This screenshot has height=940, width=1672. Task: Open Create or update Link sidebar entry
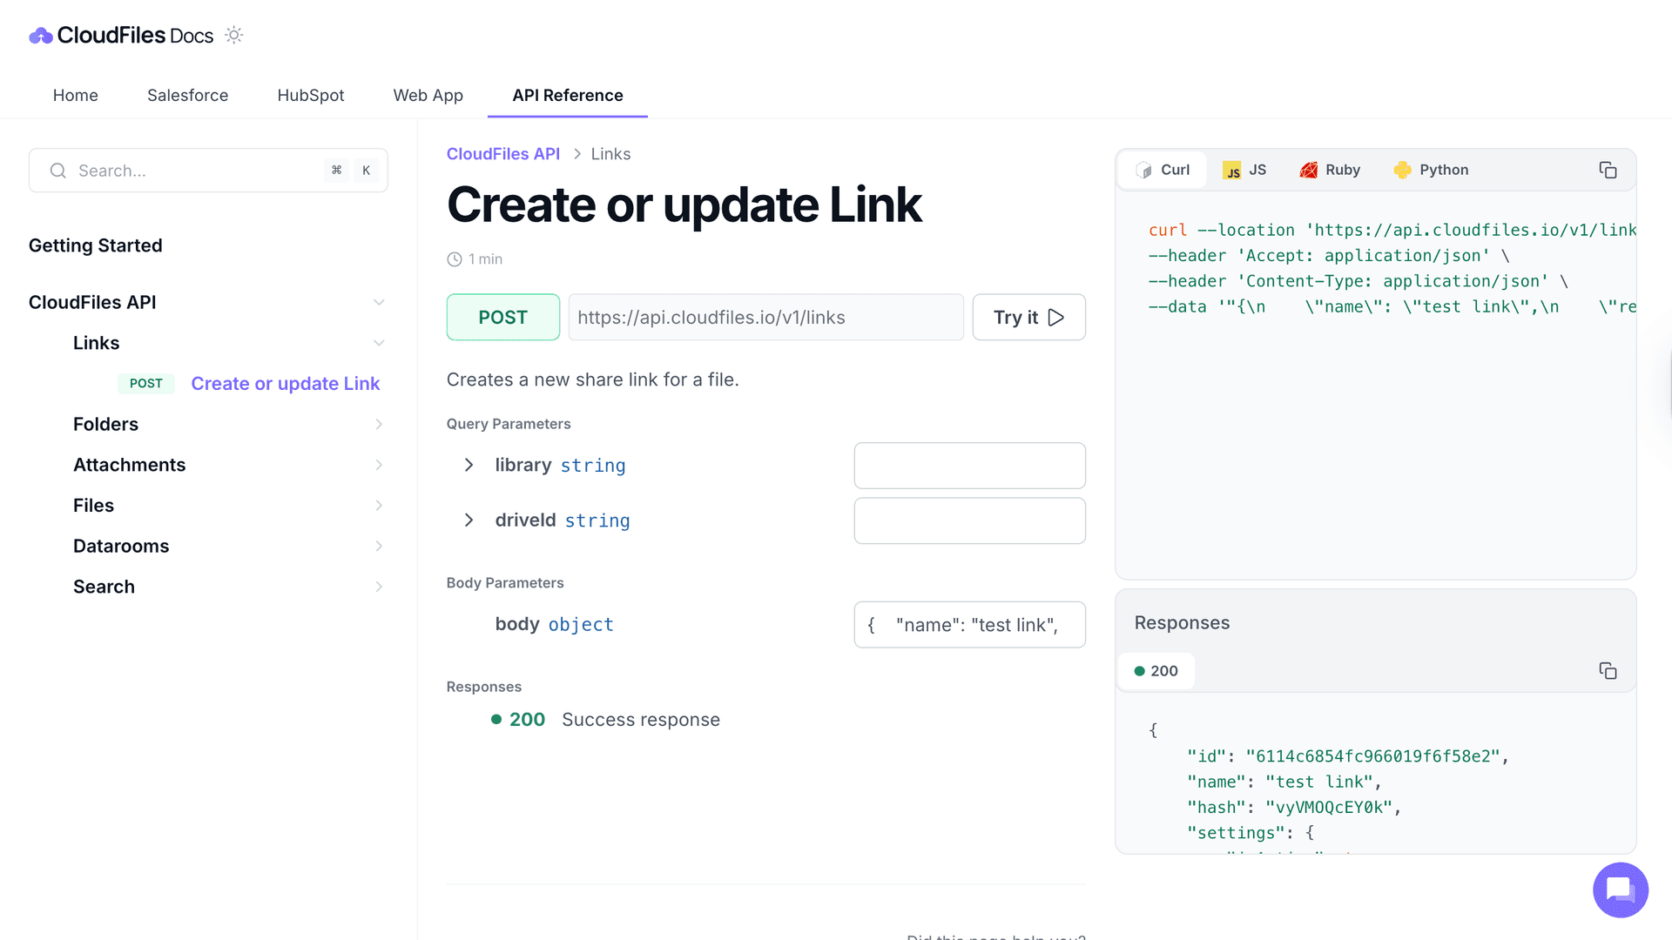(x=285, y=384)
